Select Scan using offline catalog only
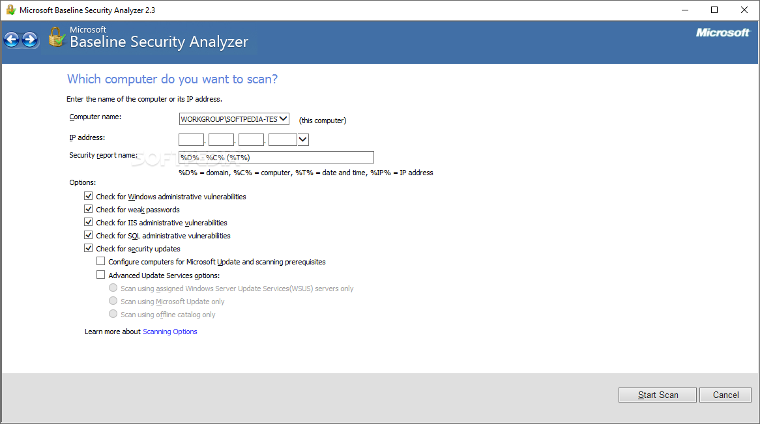760x424 pixels. point(113,314)
